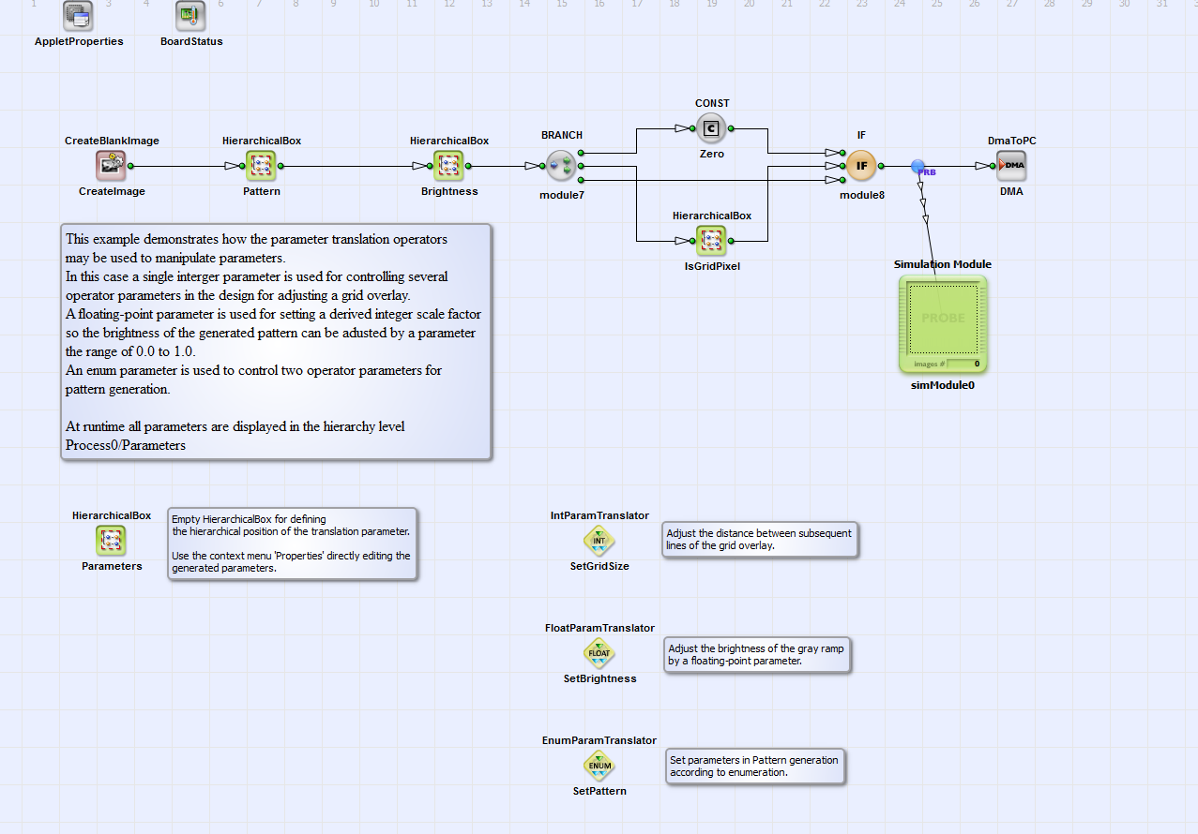Select the Parameters HierarchicalBox icon
This screenshot has height=834, width=1198.
[111, 541]
